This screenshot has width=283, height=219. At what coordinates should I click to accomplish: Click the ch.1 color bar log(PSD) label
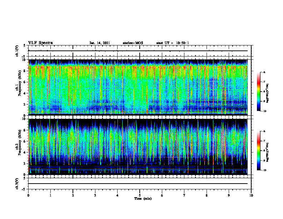coord(268,93)
